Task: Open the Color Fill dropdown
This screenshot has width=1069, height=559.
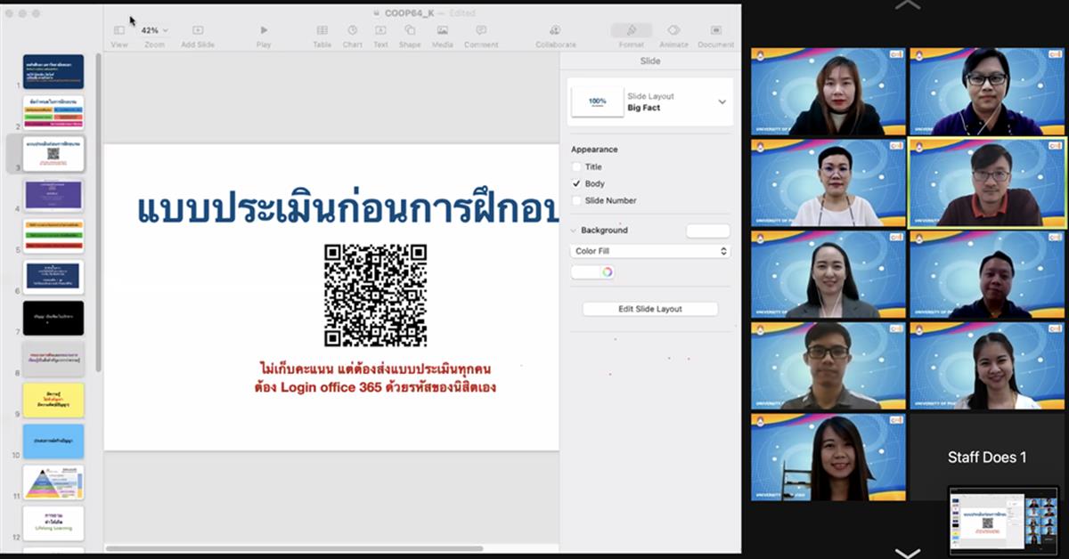Action: [x=650, y=251]
